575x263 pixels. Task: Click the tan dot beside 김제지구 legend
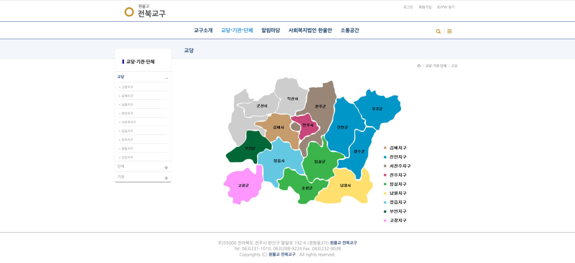[385, 148]
